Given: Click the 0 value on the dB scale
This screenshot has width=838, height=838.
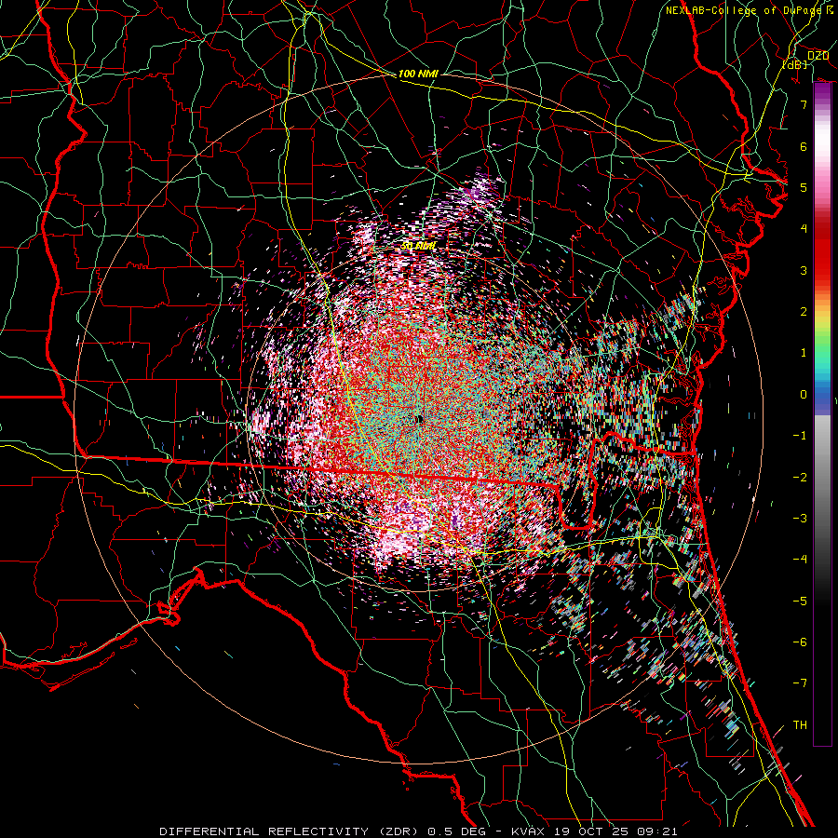Looking at the screenshot, I should 804,394.
